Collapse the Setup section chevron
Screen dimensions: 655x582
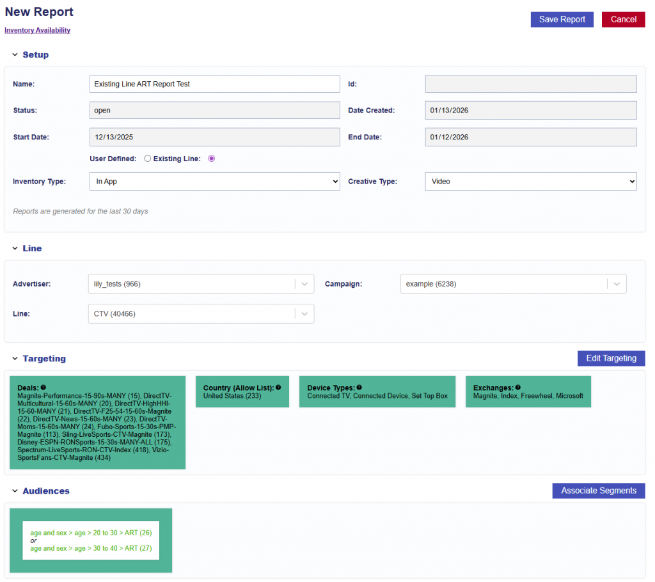(x=15, y=55)
